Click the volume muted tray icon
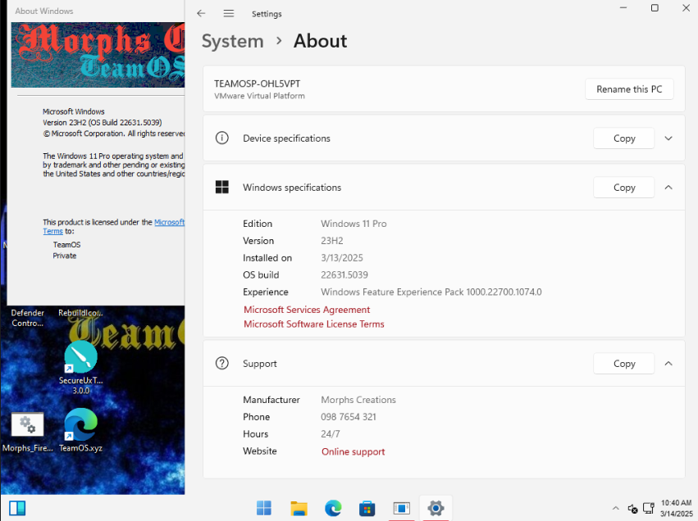The width and height of the screenshot is (698, 521). (x=632, y=508)
